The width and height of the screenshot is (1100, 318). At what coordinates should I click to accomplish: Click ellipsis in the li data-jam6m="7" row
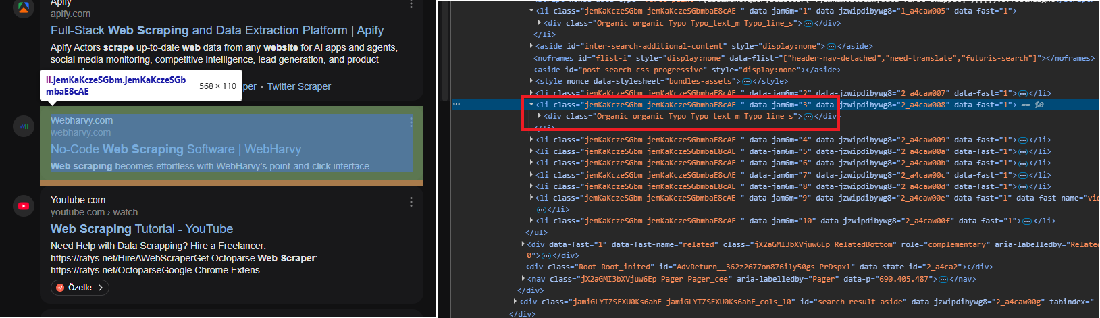tap(1023, 176)
